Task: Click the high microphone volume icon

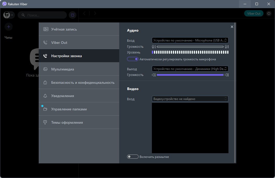Action: [x=227, y=47]
